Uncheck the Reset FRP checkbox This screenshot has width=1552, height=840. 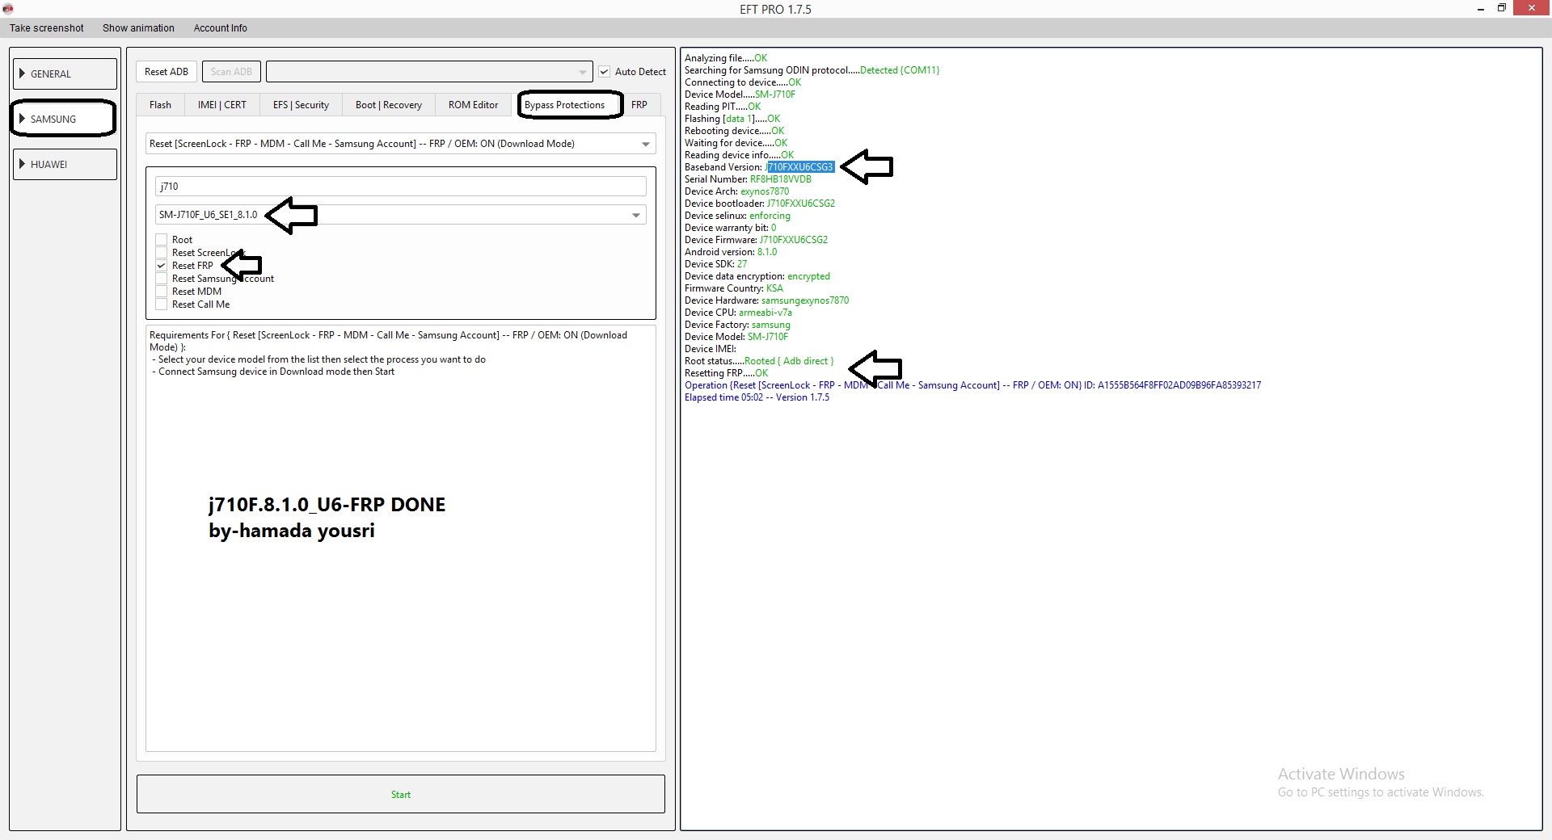162,266
